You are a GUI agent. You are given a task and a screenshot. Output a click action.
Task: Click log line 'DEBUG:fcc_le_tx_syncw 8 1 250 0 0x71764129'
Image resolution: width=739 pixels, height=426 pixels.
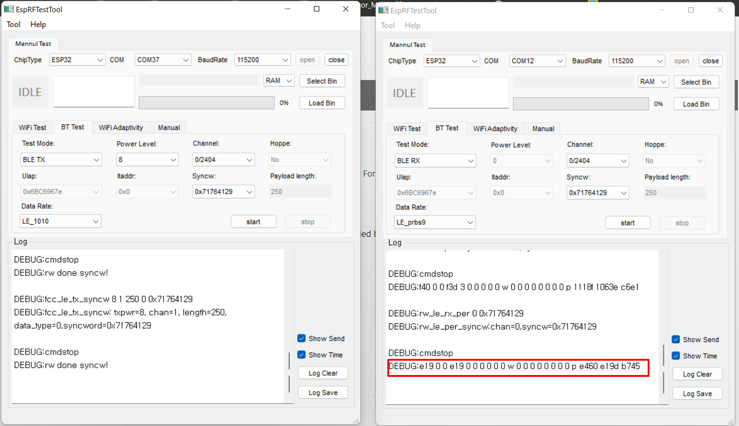103,299
